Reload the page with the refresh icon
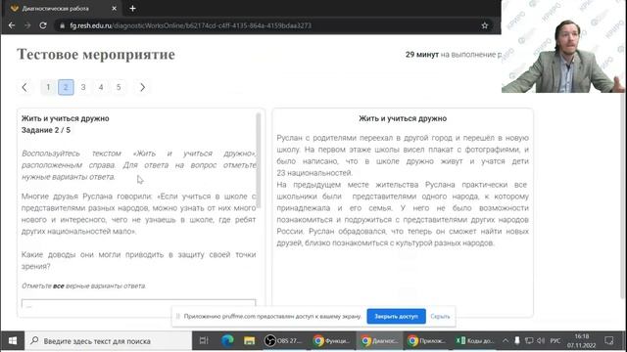 click(43, 25)
